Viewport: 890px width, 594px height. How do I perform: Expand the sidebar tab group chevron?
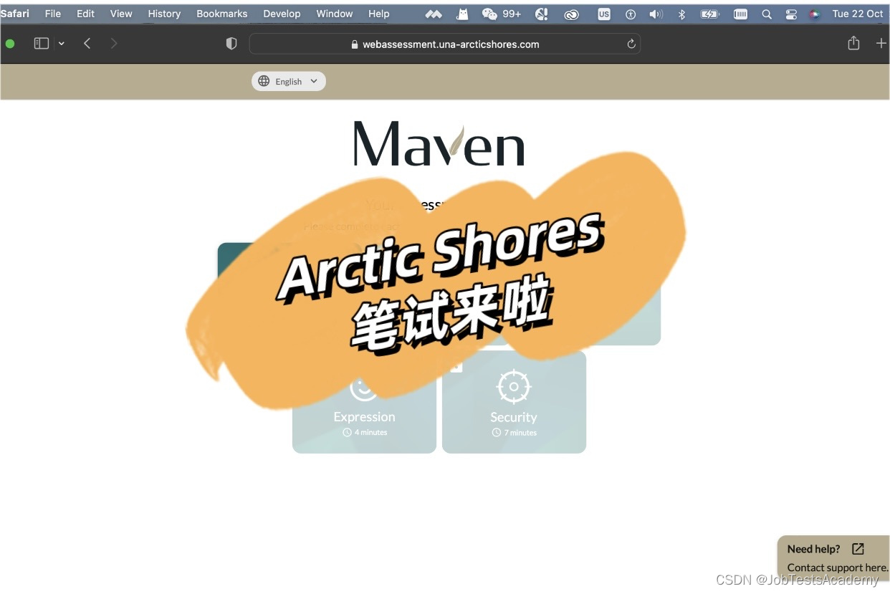pyautogui.click(x=62, y=44)
